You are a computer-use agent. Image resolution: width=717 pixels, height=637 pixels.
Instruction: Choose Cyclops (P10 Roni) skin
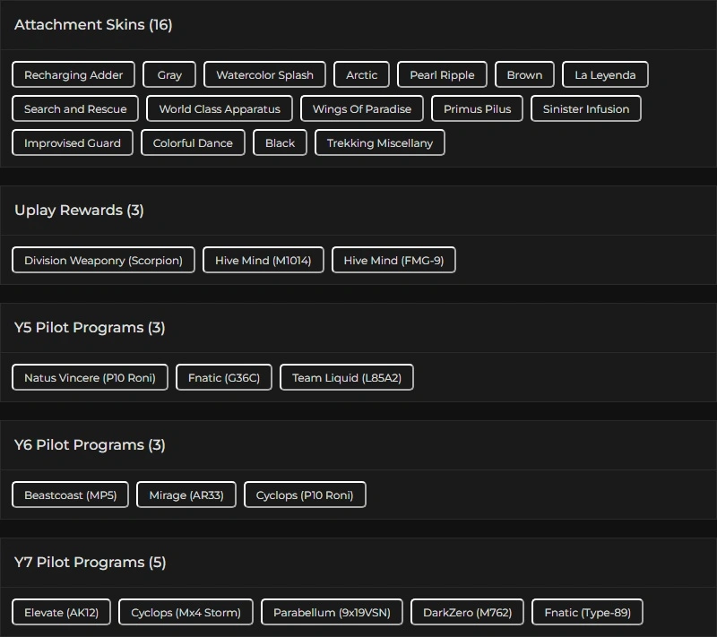[x=305, y=495]
